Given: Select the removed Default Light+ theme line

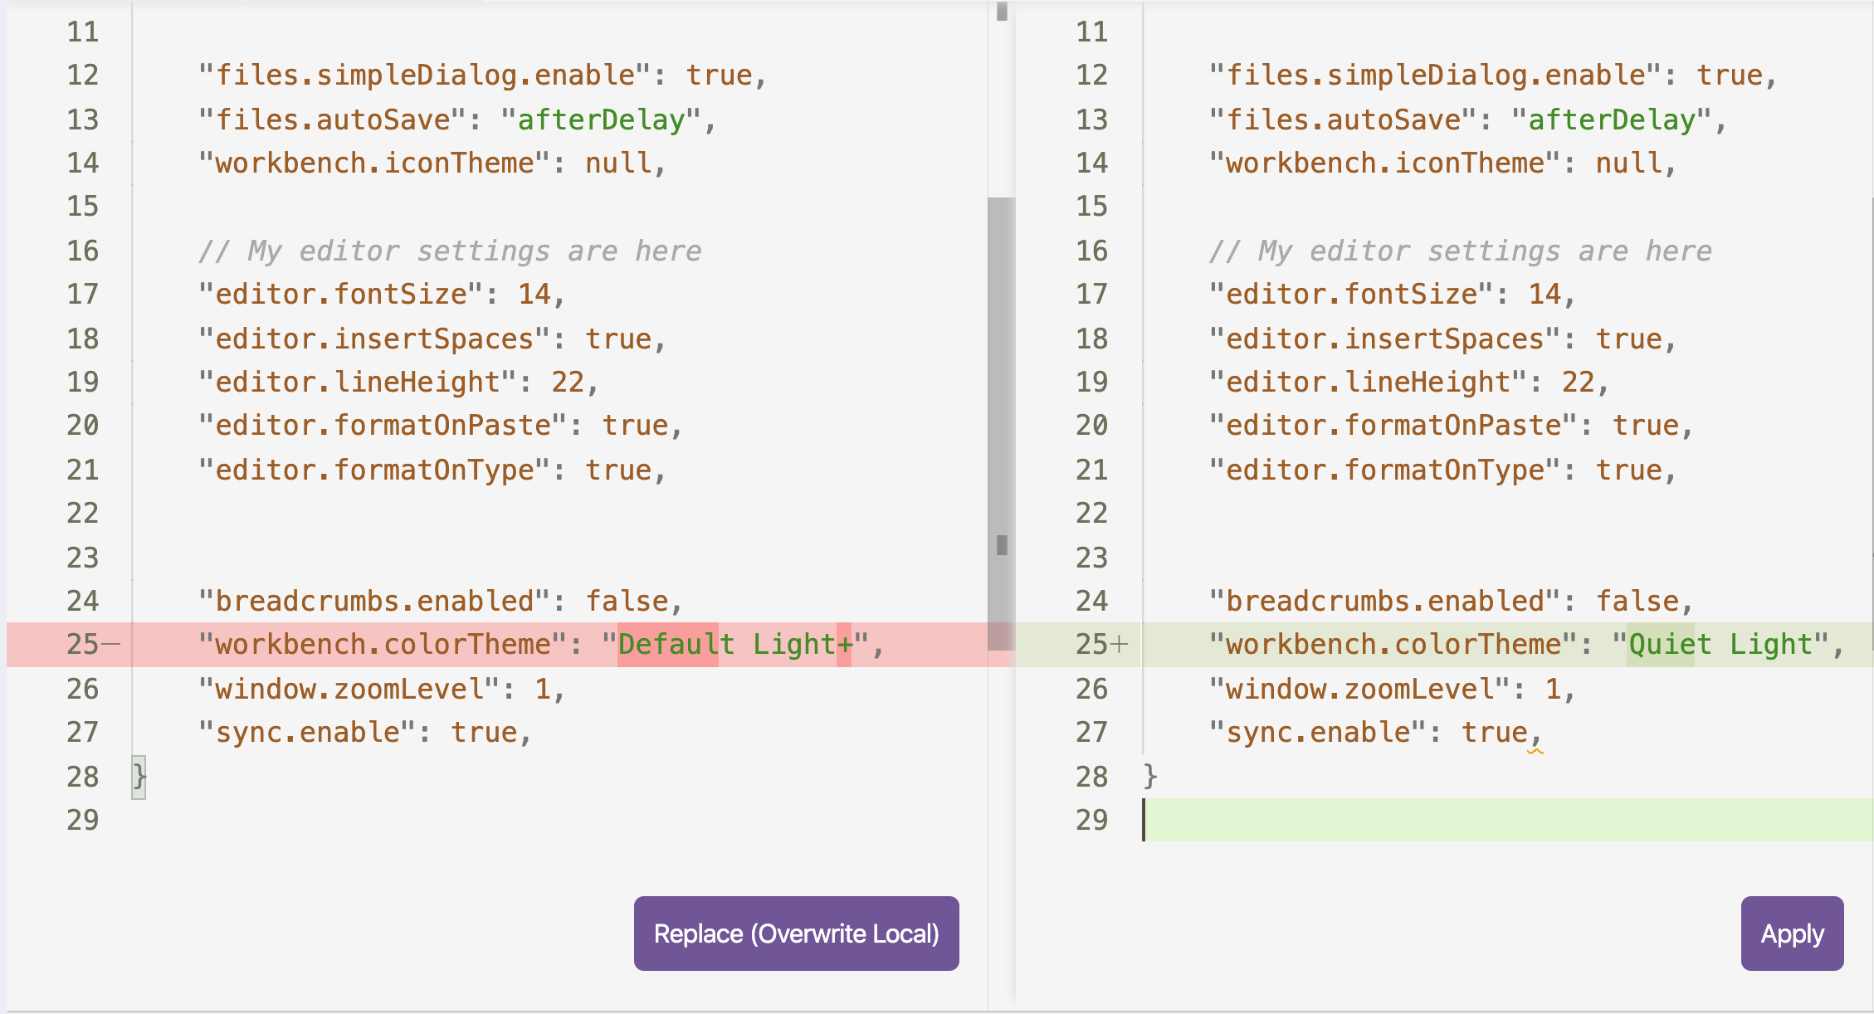Looking at the screenshot, I should coord(539,644).
